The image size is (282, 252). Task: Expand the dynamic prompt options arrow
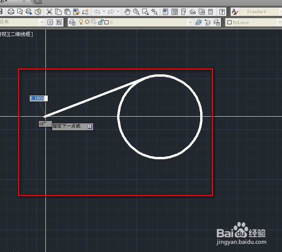pyautogui.click(x=90, y=126)
